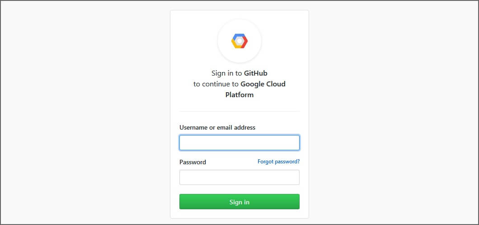Click the Google Cloud Platform hexagon logo
This screenshot has width=479, height=225.
click(x=239, y=41)
